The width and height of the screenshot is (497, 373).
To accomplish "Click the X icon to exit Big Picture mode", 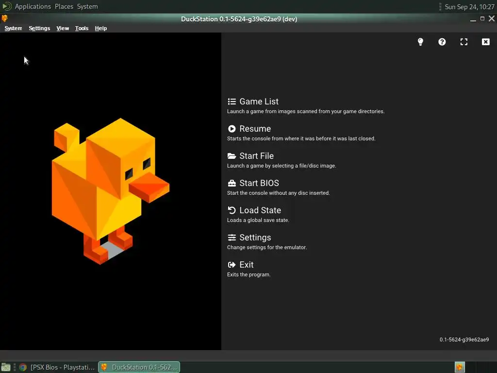I will 485,42.
